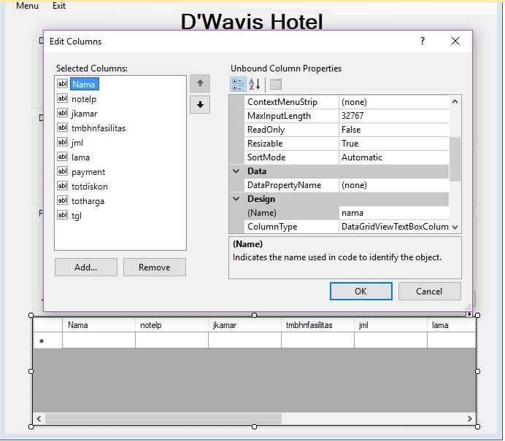The height and width of the screenshot is (441, 505).
Task: Click the property grid vertical scrollbar thumb
Action: (455, 159)
